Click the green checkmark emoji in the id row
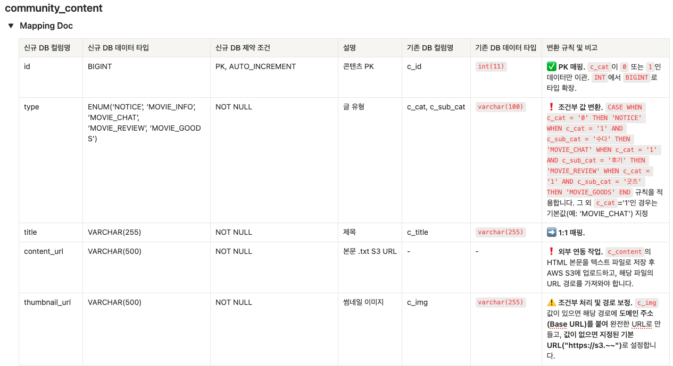The image size is (673, 366). (551, 67)
